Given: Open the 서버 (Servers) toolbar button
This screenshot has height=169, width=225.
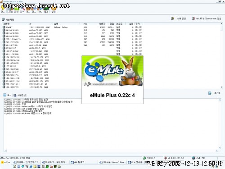Looking at the screenshot, I should point(10,9).
